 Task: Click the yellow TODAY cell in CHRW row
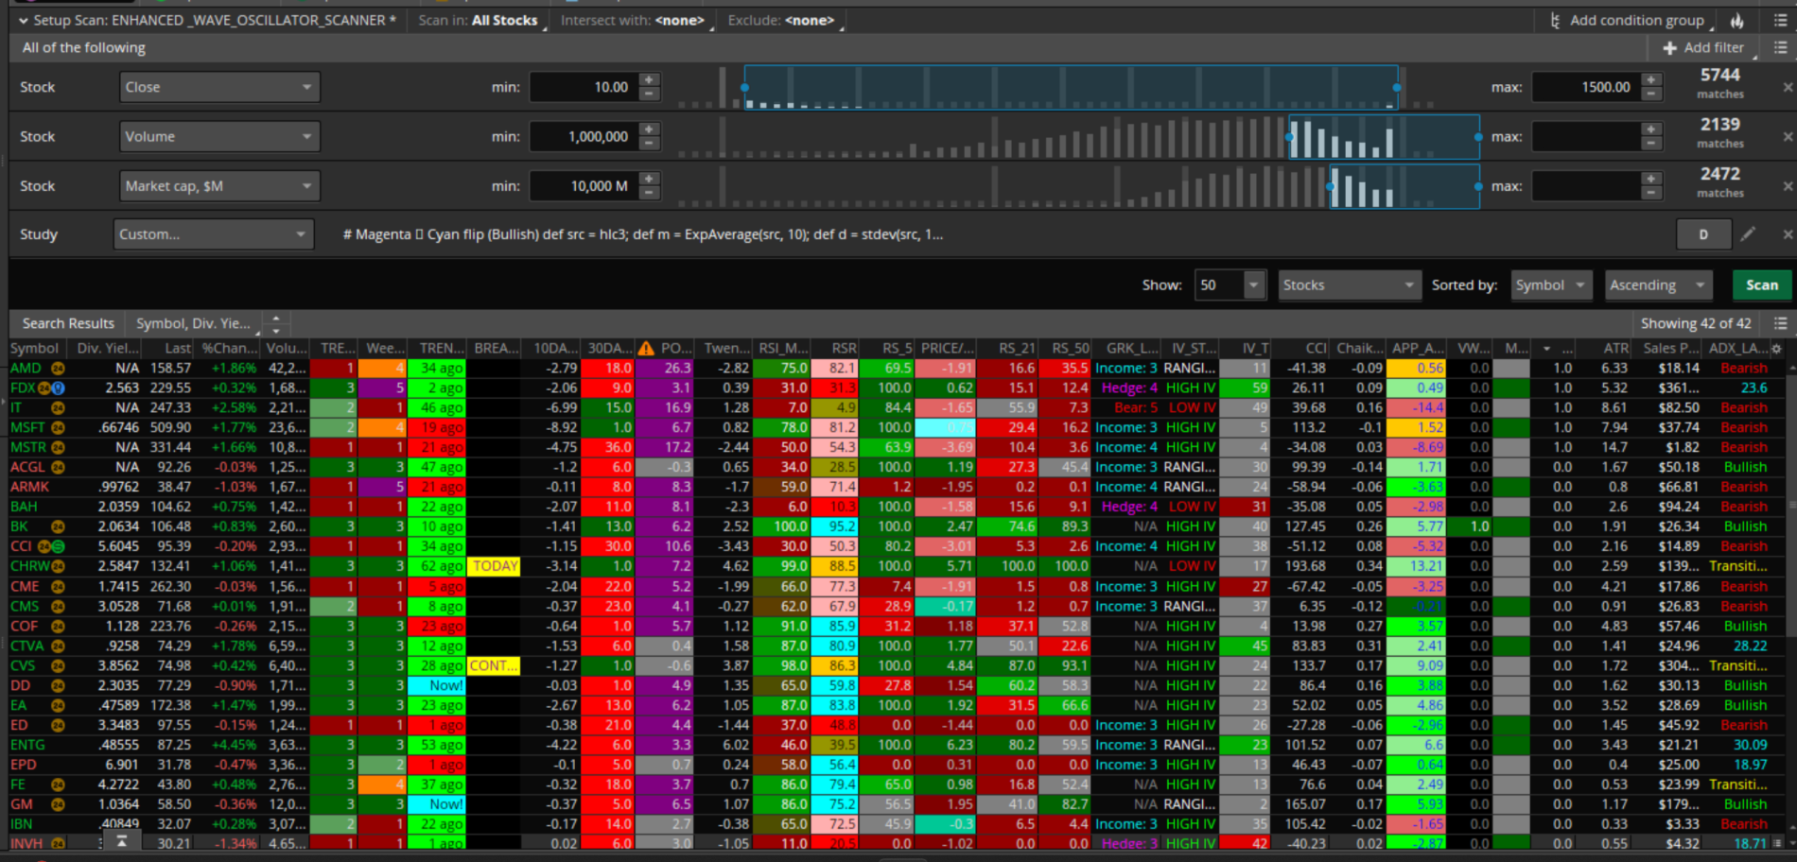click(495, 566)
